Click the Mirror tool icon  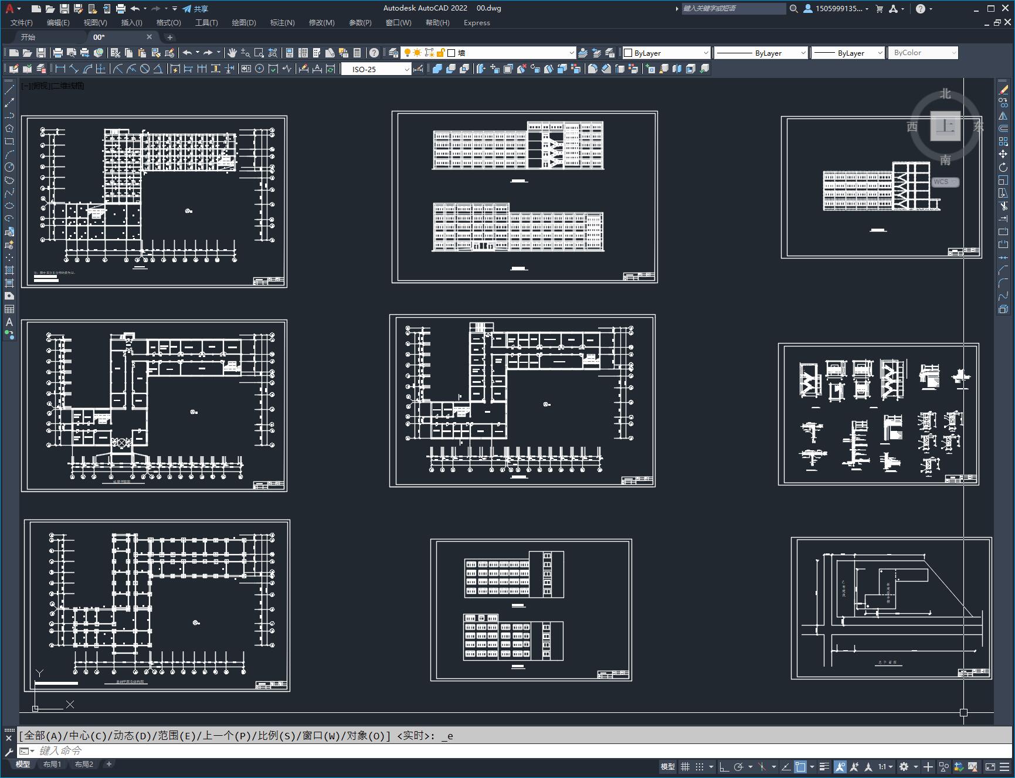tap(1003, 115)
